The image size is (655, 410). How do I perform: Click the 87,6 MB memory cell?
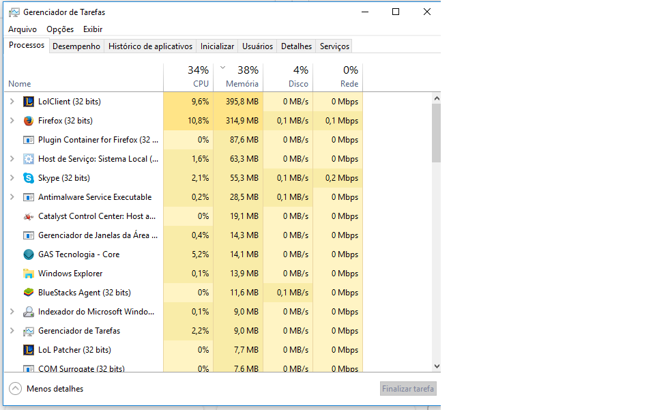(238, 140)
